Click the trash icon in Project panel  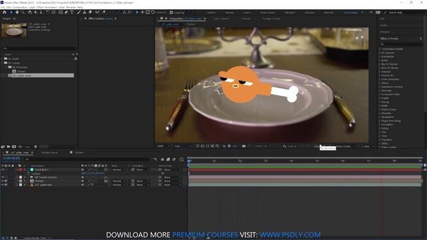point(35,147)
